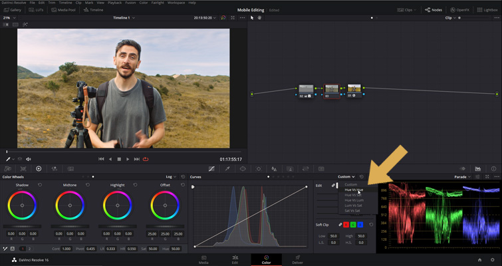Viewport: 502px width, 266px height.
Task: Open the viewer zoom 21% dropdown
Action: pos(9,18)
